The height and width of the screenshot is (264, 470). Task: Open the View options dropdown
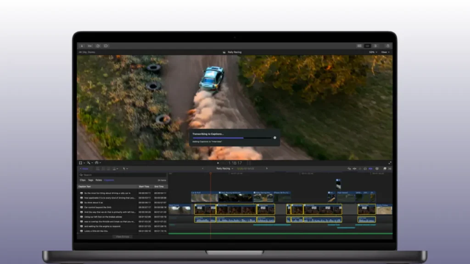click(x=385, y=52)
